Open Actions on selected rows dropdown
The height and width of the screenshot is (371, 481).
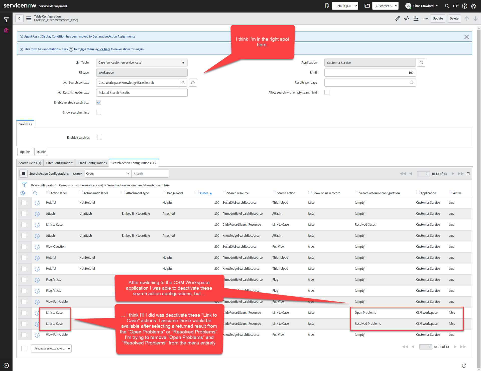tap(51, 348)
